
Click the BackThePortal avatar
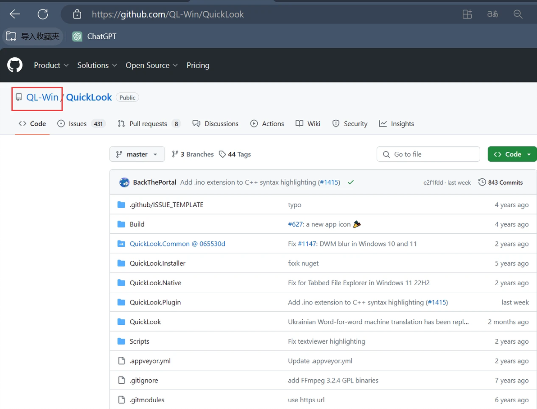pos(124,182)
